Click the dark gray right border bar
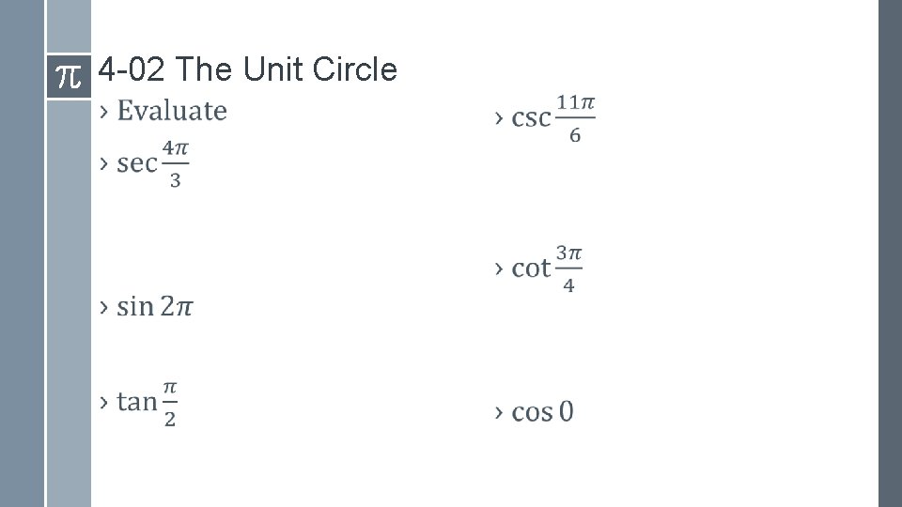Viewport: 902px width, 507px height. point(890,253)
